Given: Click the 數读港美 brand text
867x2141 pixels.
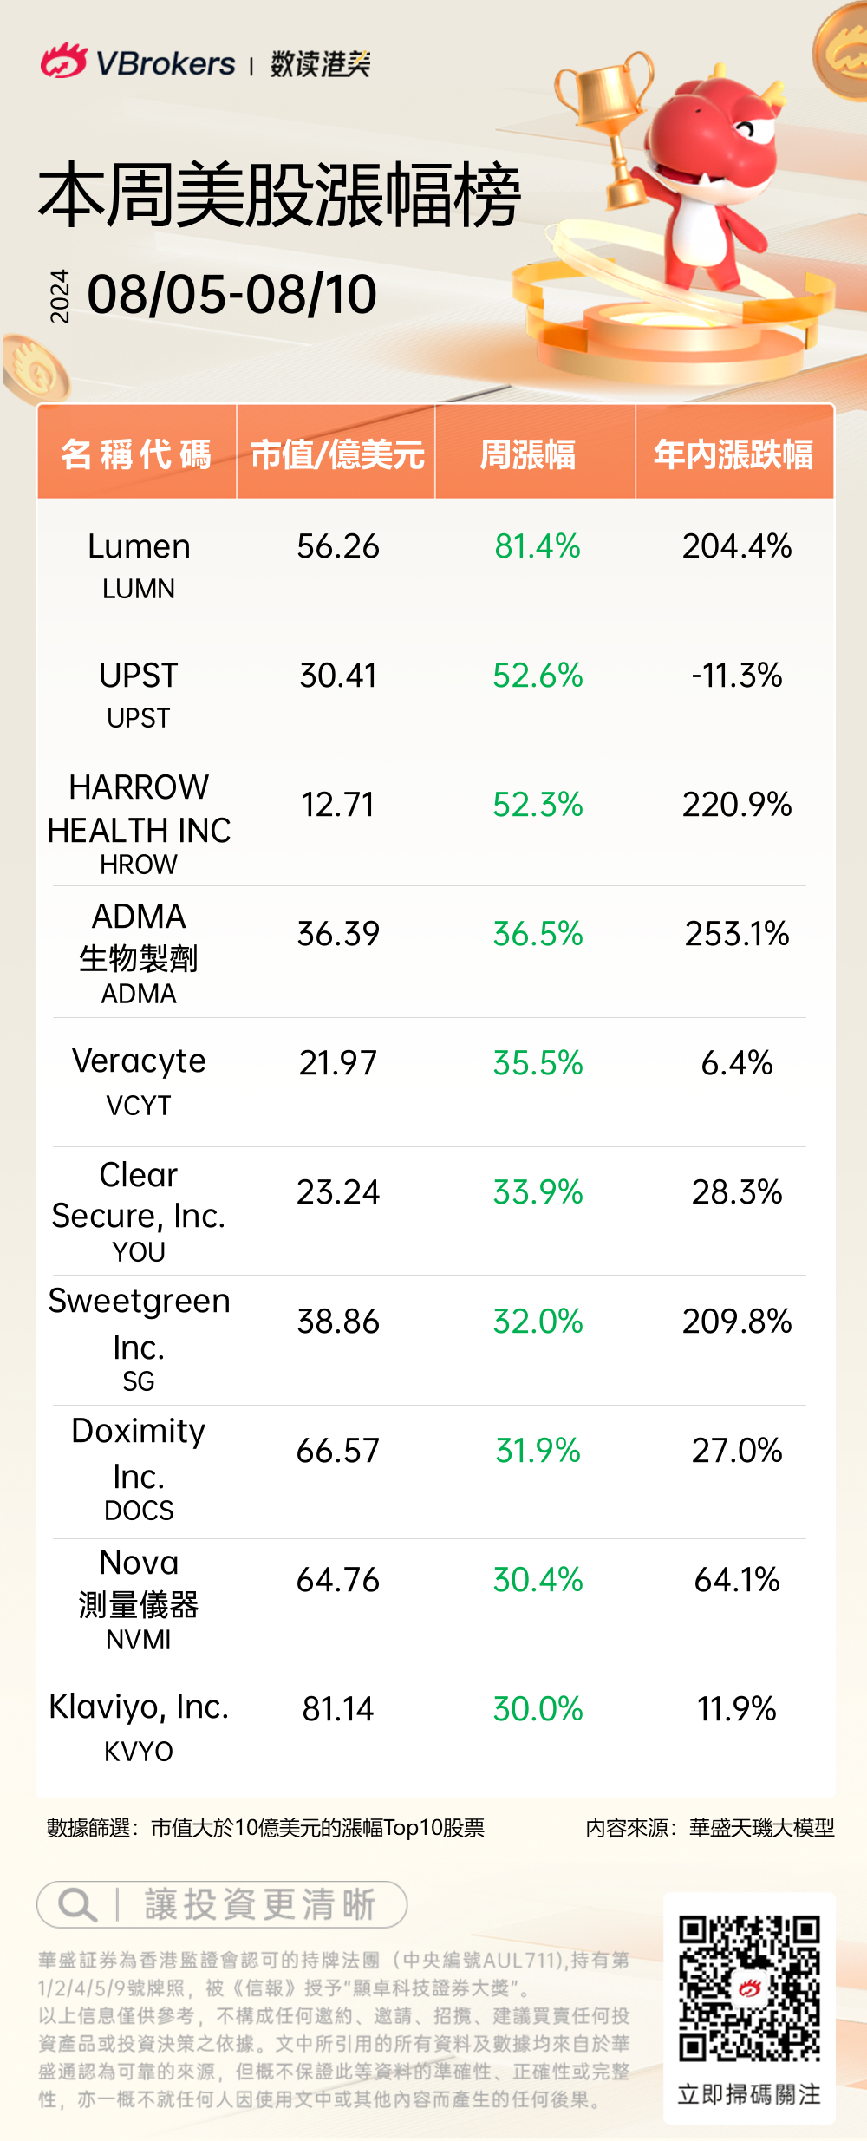Looking at the screenshot, I should point(320,63).
